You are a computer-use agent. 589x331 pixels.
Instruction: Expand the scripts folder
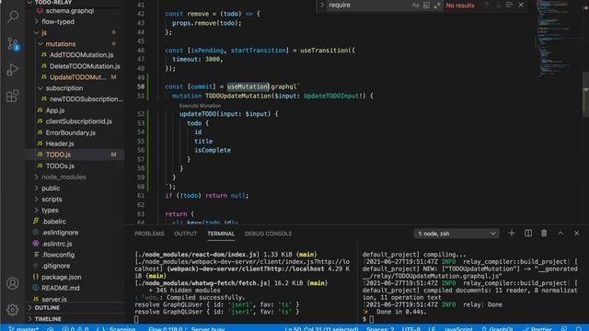52,200
